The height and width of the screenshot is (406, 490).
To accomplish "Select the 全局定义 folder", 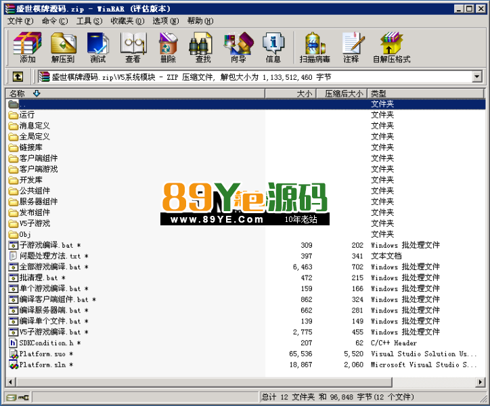I will [x=29, y=137].
